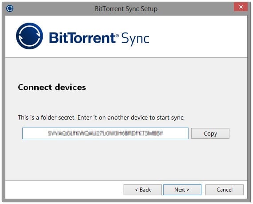The image size is (253, 204).
Task: Go to the next setup step
Action: (x=182, y=190)
